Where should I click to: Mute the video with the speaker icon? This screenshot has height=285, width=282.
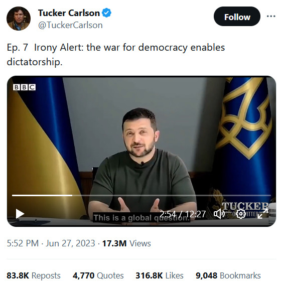pos(219,214)
